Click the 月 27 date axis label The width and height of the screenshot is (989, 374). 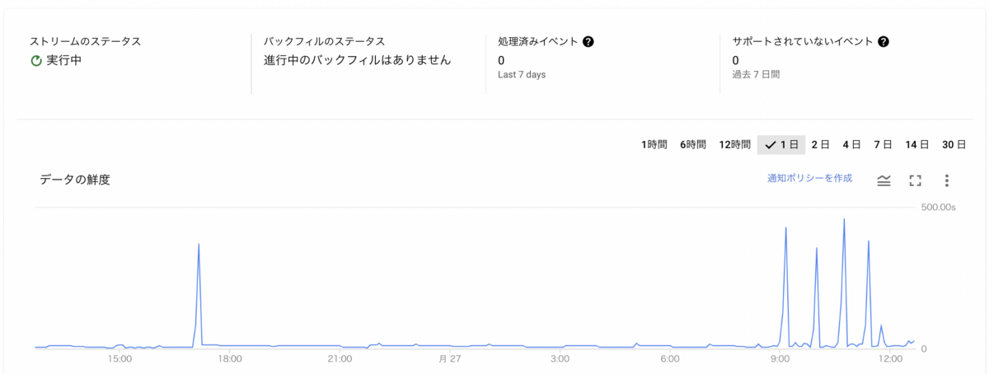pos(449,359)
